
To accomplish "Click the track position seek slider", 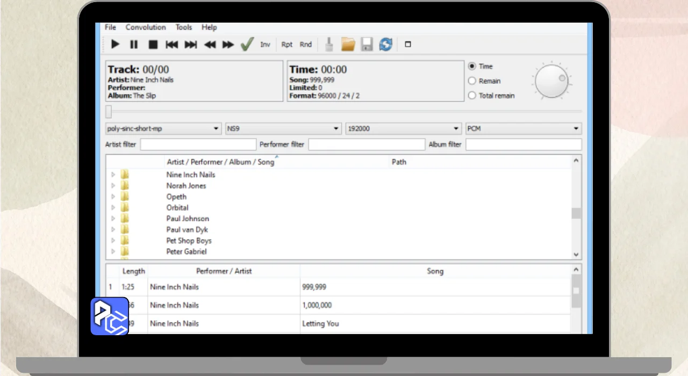I will [344, 112].
